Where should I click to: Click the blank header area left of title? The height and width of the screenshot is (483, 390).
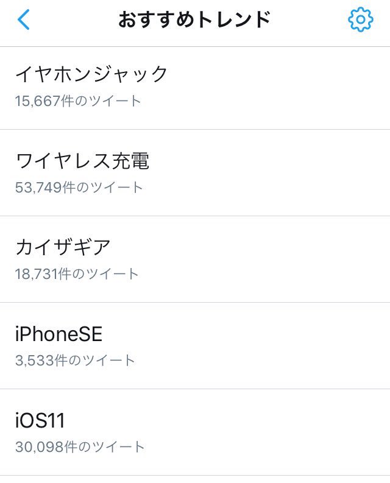point(73,20)
